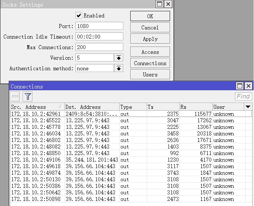Open the Users list
The width and height of the screenshot is (254, 206).
pos(150,75)
